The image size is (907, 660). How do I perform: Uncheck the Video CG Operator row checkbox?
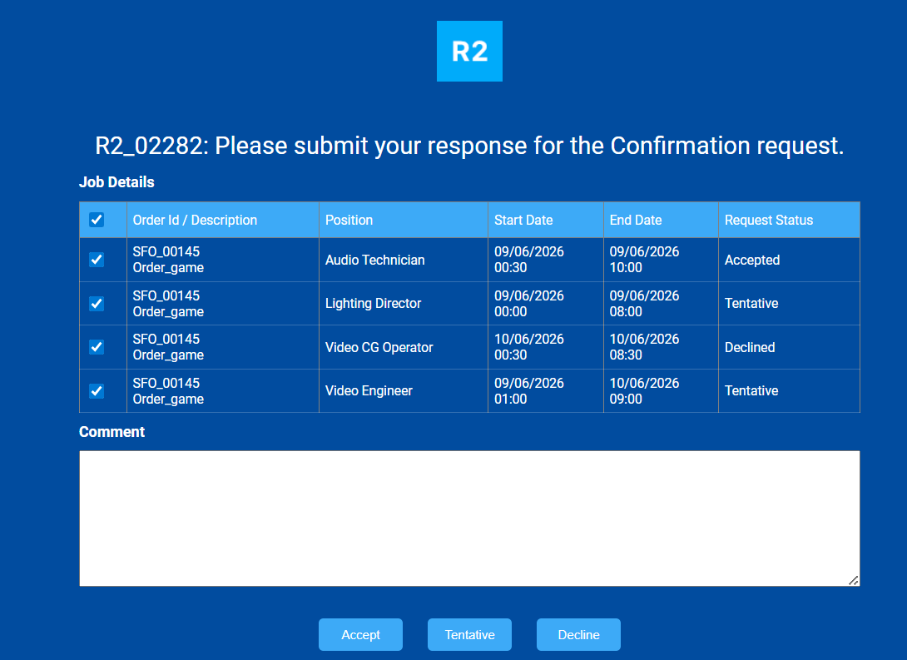point(97,347)
